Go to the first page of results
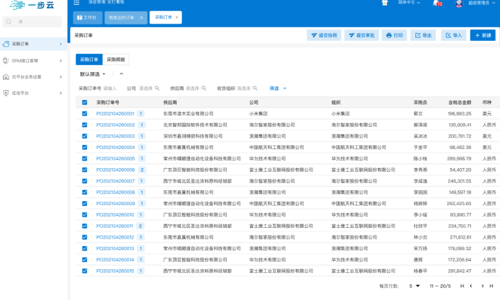The image size is (500, 300). (x=463, y=286)
